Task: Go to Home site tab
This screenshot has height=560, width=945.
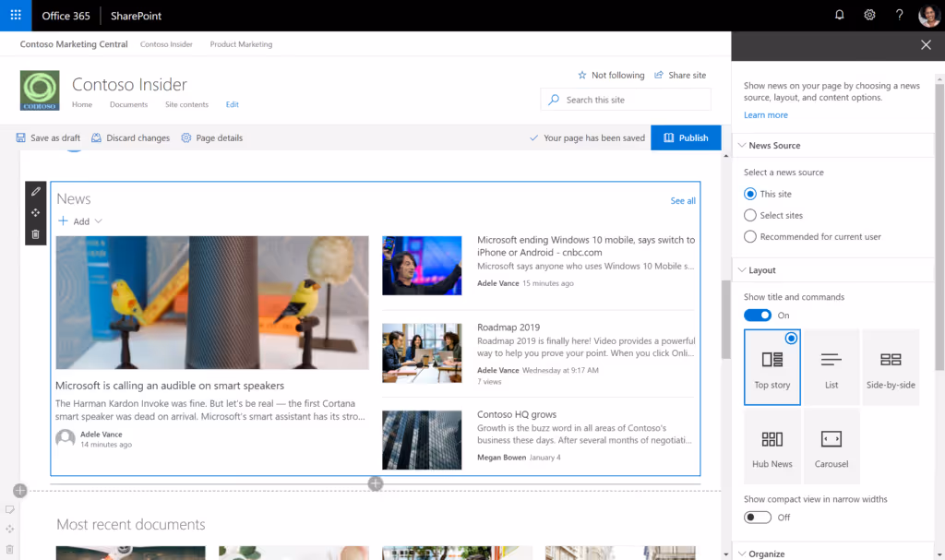Action: (x=82, y=104)
